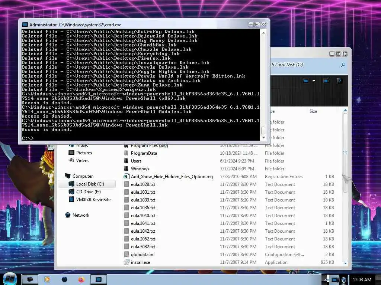
Task: Select VM0b0t KevinSite in the navigation pane
Action: click(93, 199)
